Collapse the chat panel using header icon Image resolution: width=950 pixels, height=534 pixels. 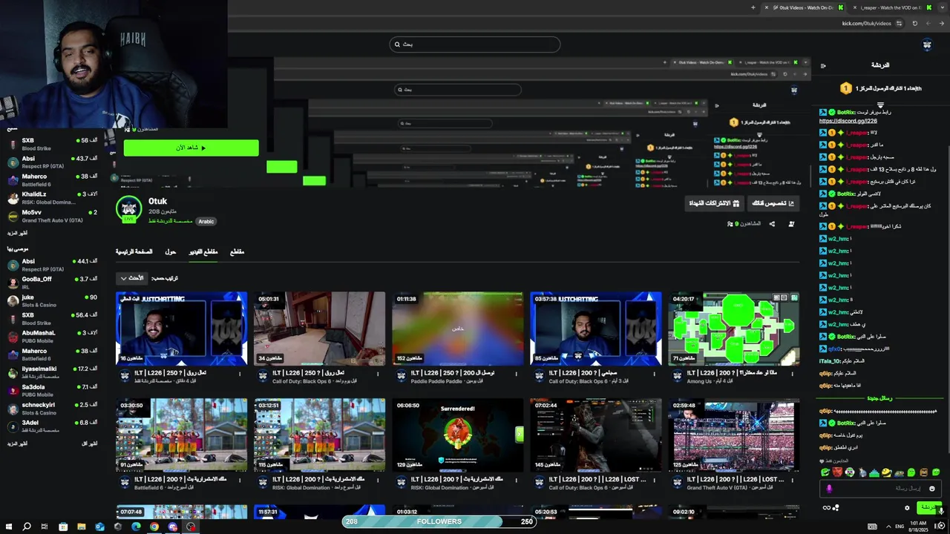pyautogui.click(x=823, y=65)
